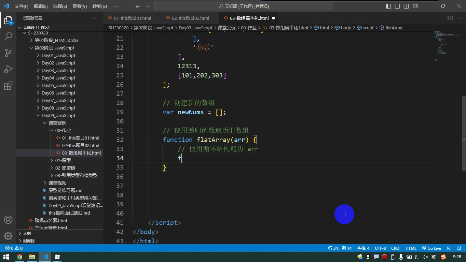Click the HTML language mode in status bar
Image resolution: width=466 pixels, height=262 pixels.
click(x=411, y=248)
